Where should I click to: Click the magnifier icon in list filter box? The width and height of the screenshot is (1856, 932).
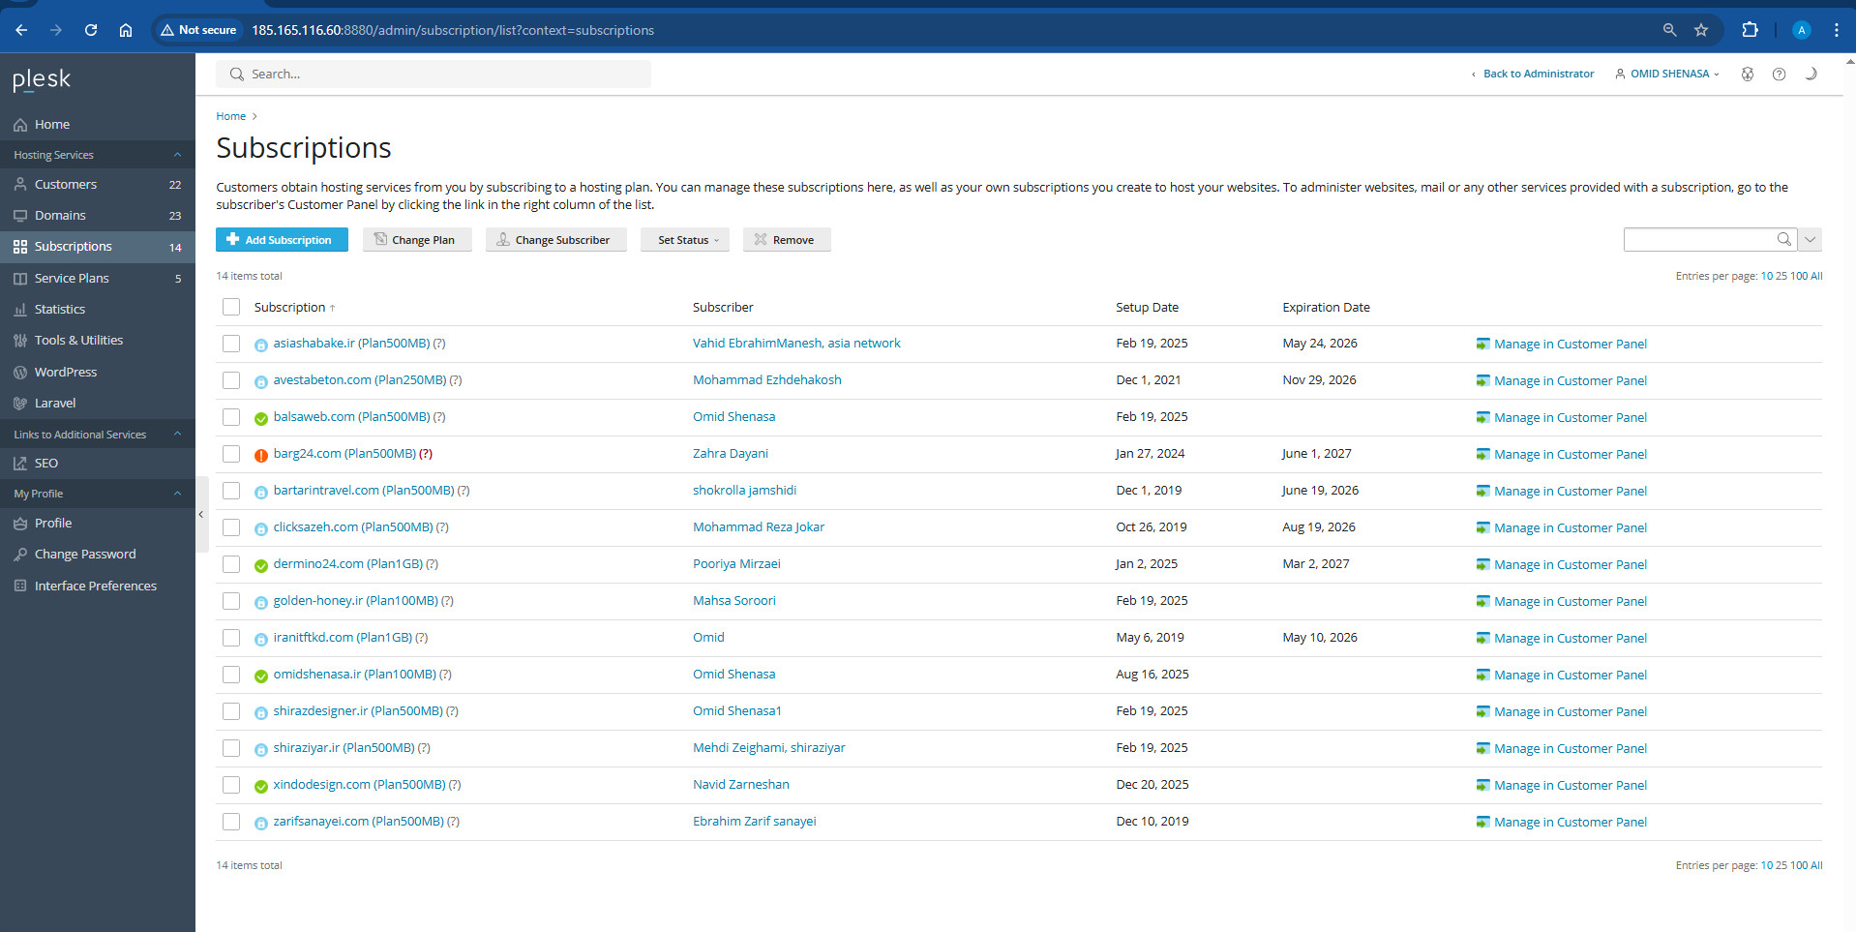[1783, 239]
